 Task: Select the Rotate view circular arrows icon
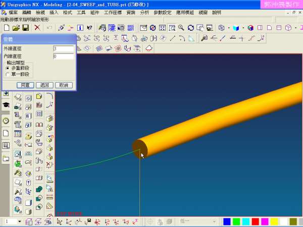click(x=191, y=28)
